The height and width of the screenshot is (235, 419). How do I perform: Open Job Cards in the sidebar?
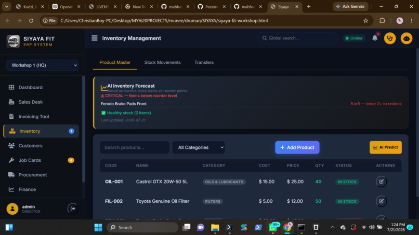[41, 160]
